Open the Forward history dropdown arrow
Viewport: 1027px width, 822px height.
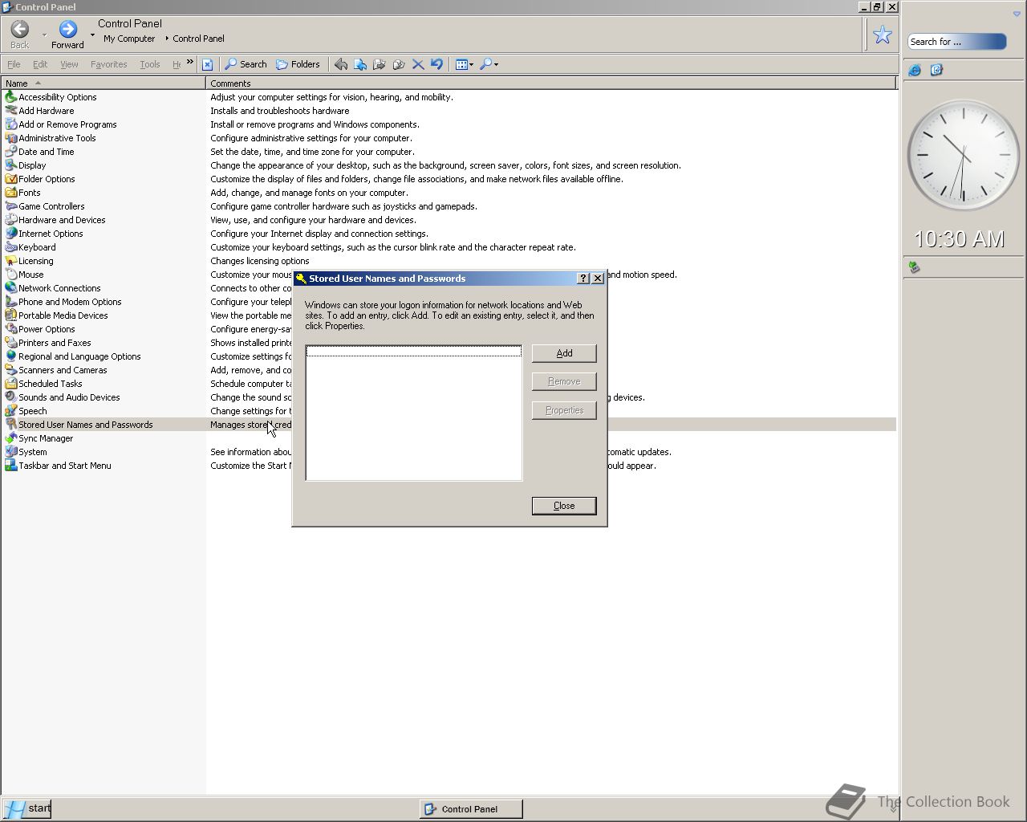92,35
